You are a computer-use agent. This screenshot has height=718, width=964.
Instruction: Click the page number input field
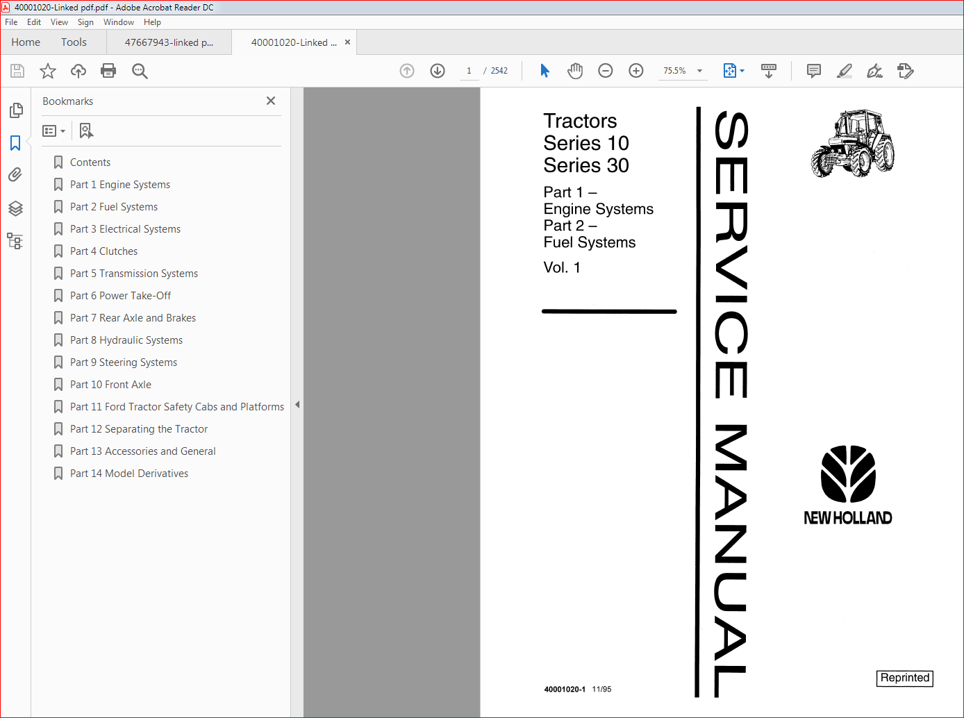coord(469,71)
